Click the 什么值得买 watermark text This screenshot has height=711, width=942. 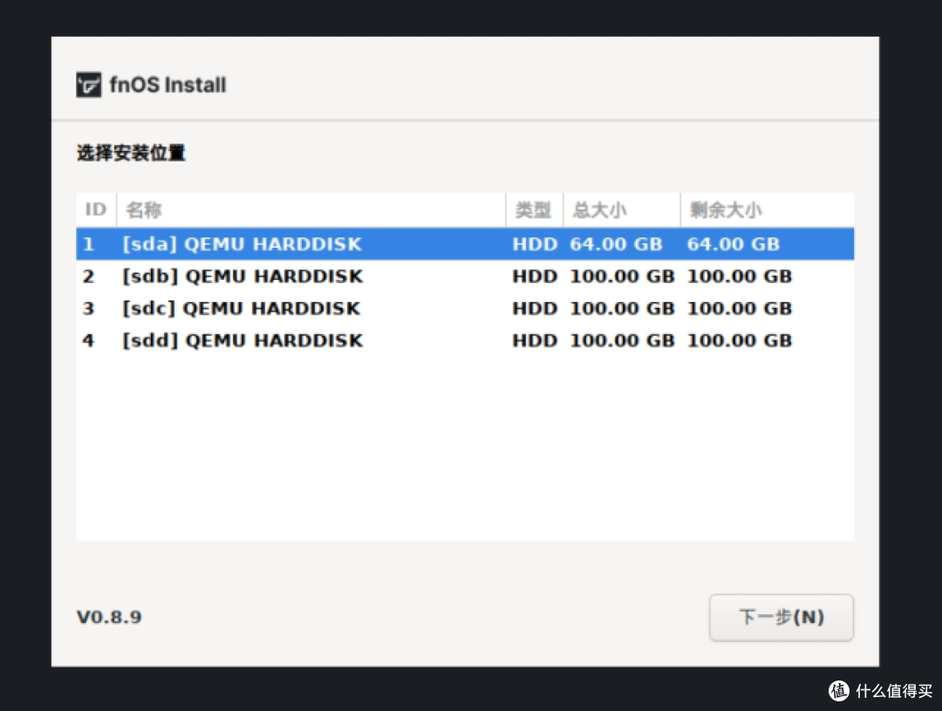(x=894, y=691)
